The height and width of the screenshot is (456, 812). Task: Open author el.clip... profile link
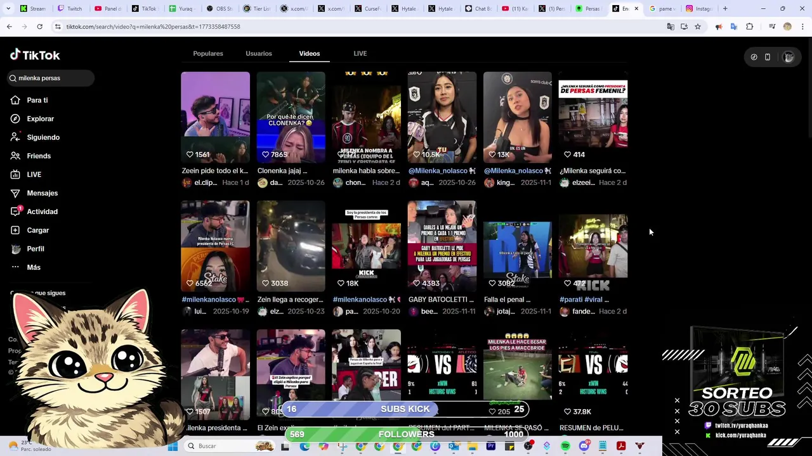tap(200, 182)
